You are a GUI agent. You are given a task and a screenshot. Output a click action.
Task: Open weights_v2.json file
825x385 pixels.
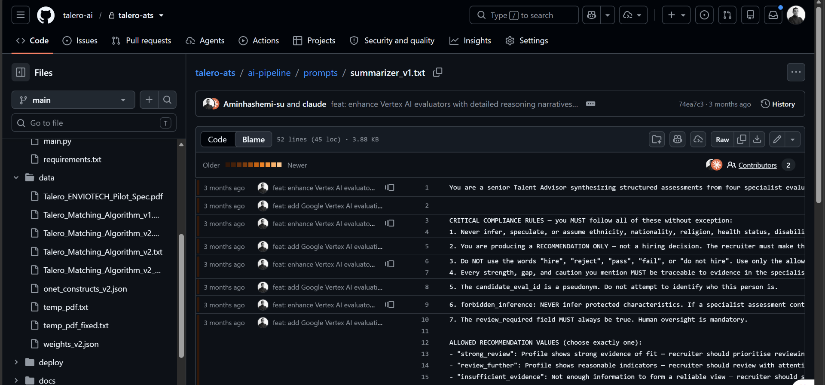click(x=71, y=344)
